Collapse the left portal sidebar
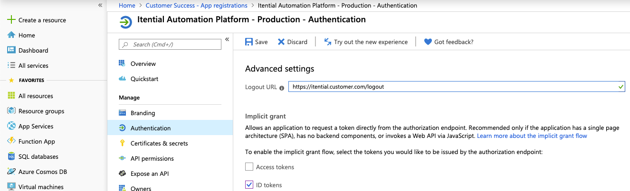 100,5
